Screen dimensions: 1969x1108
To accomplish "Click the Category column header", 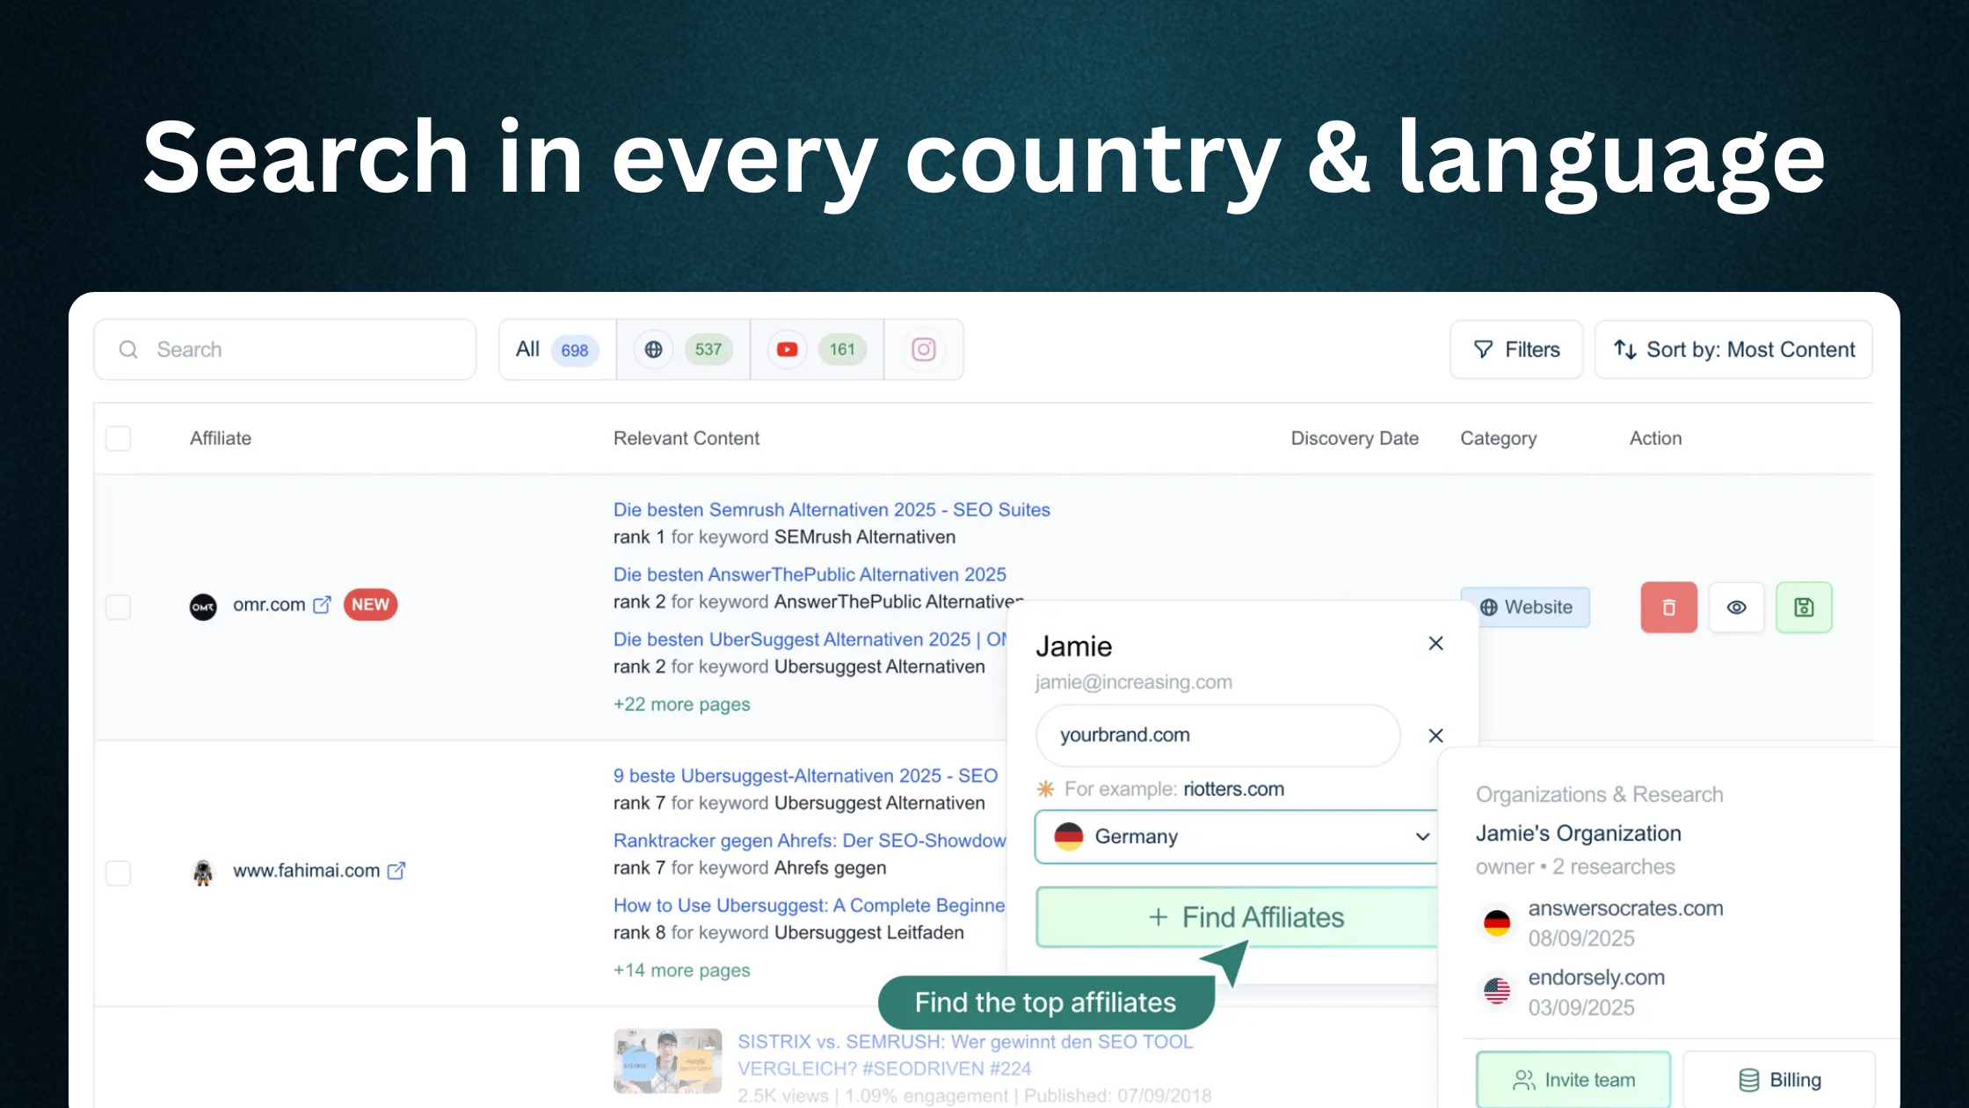I will point(1499,438).
